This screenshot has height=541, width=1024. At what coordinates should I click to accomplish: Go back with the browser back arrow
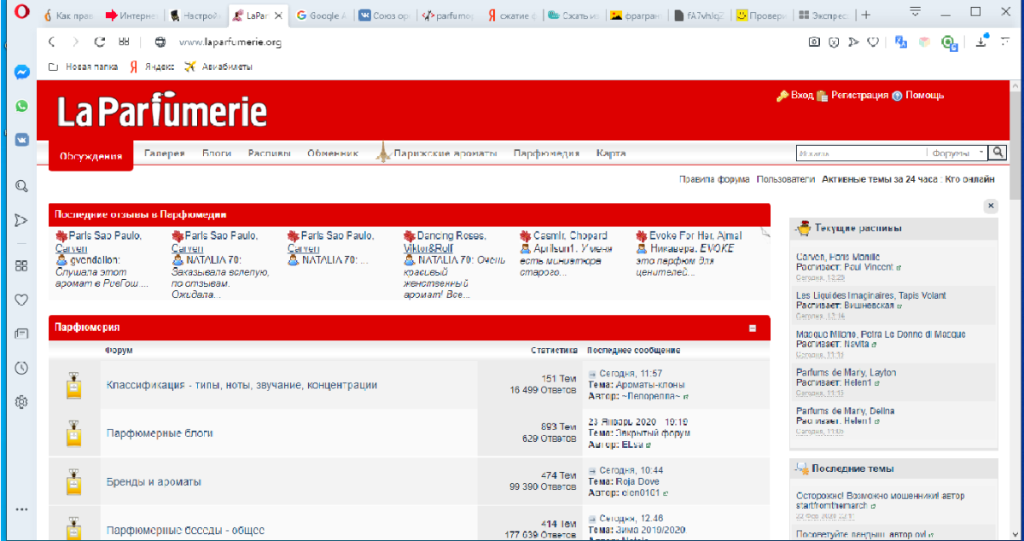52,42
